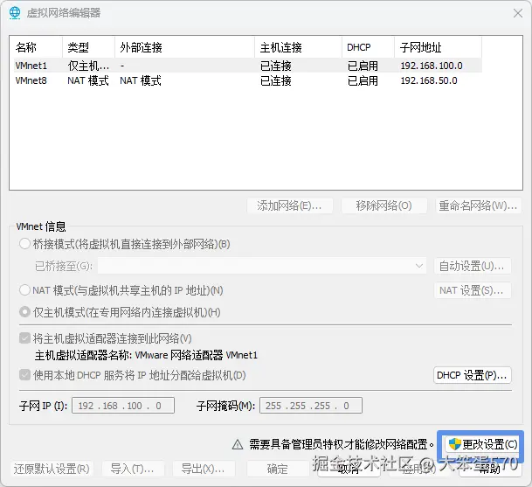The image size is (532, 487).
Task: Click the DHCP column header
Action: [x=368, y=47]
